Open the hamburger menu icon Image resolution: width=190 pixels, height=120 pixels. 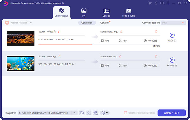click(x=168, y=3)
